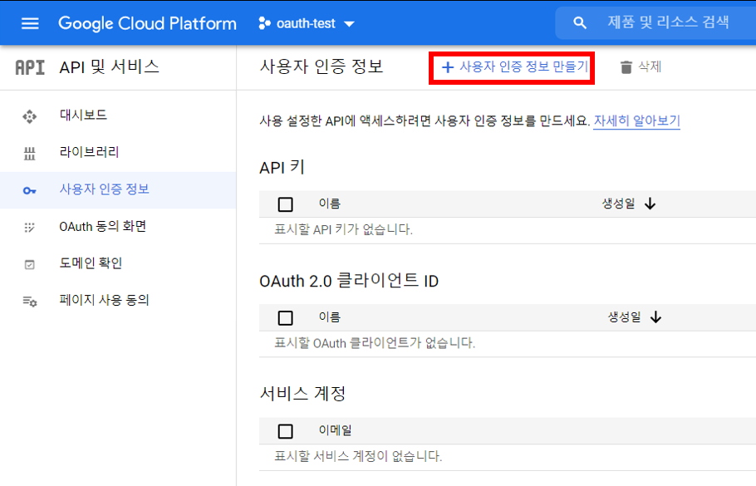The height and width of the screenshot is (486, 756).
Task: Click the text 표시할 API 키가 없습니다.
Action: tap(344, 229)
